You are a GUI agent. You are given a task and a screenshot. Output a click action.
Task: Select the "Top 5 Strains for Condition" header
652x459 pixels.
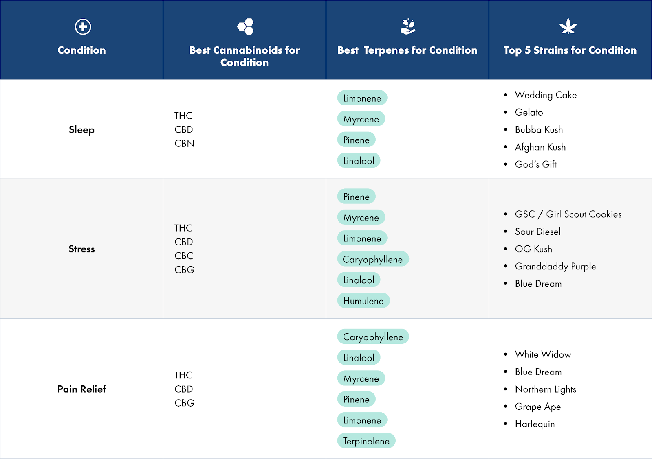tap(570, 50)
